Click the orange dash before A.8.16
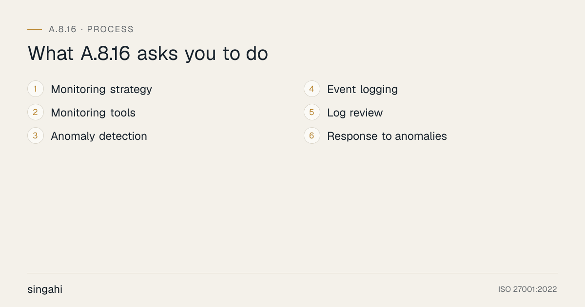Viewport: 585px width, 307px height. [35, 29]
